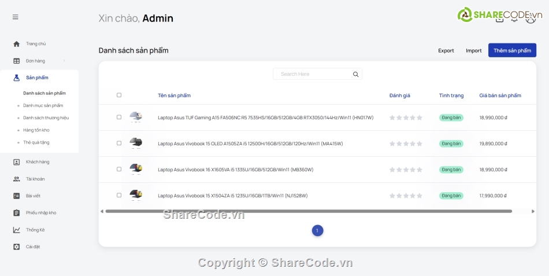The height and width of the screenshot is (276, 549).
Task: Click the Thêm sản phẩm button
Action: (x=512, y=50)
